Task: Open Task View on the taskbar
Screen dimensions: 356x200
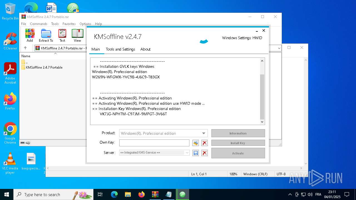Action: pos(100,194)
